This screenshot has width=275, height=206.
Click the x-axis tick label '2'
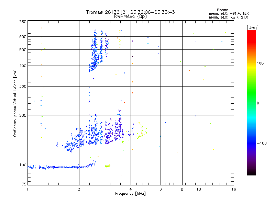click(79, 189)
